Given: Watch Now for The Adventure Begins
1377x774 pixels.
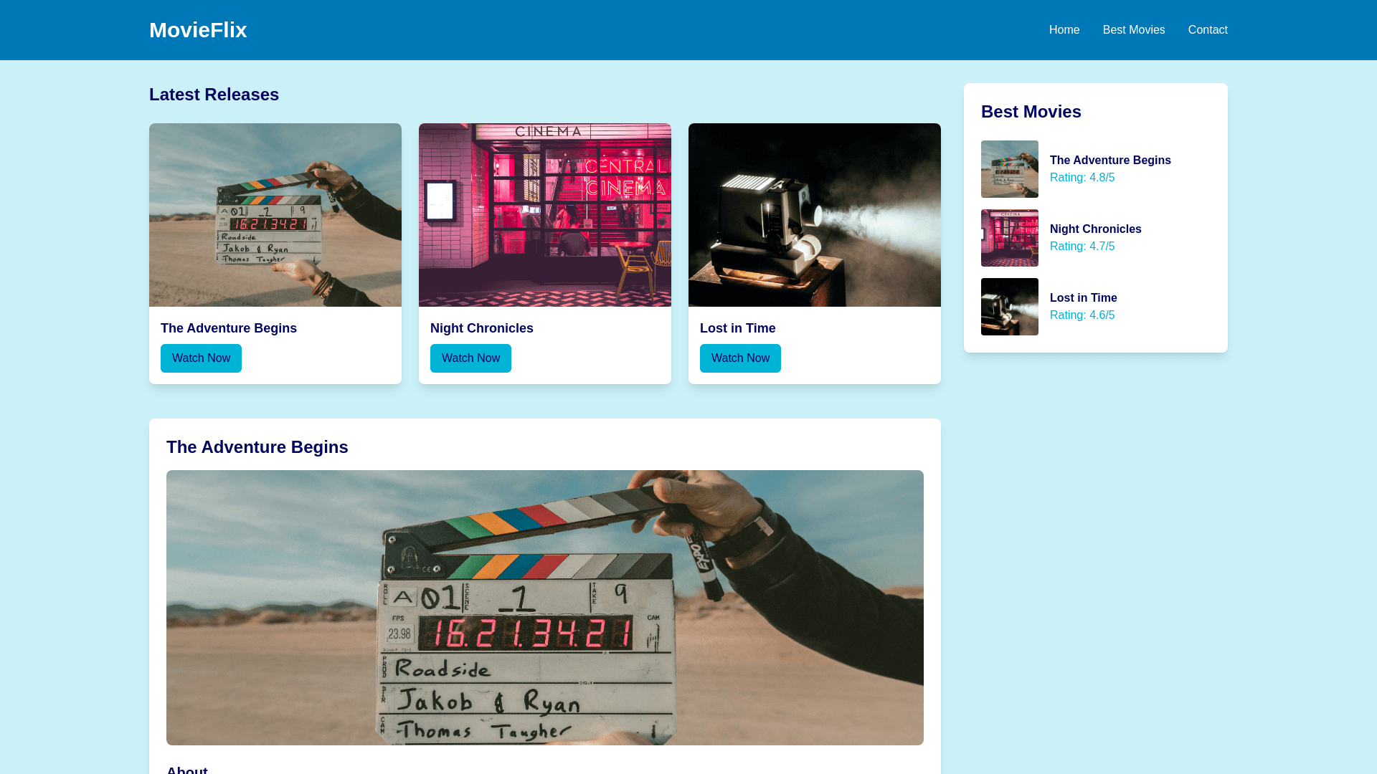Looking at the screenshot, I should tap(201, 358).
